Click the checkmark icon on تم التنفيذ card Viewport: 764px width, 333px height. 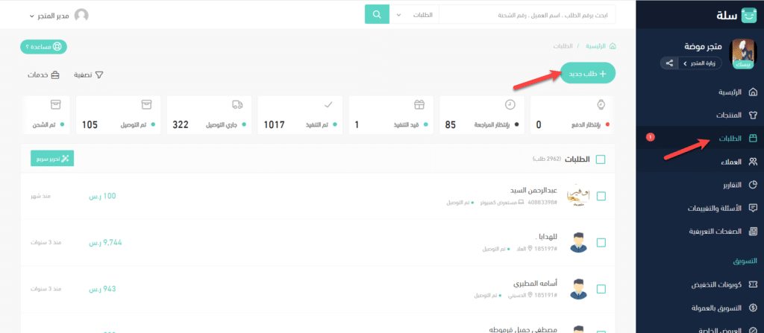(x=328, y=105)
